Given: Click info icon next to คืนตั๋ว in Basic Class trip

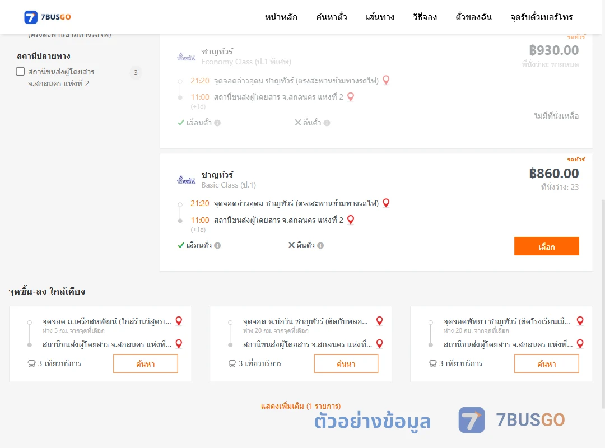Looking at the screenshot, I should [320, 245].
